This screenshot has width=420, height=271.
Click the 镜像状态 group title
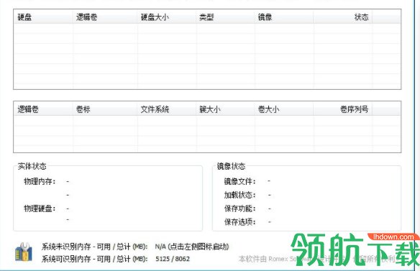pos(231,166)
